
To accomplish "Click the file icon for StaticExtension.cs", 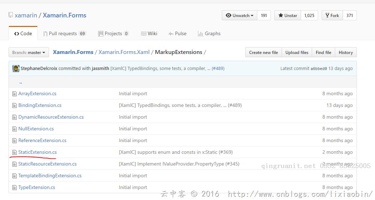I will pyautogui.click(x=14, y=152).
